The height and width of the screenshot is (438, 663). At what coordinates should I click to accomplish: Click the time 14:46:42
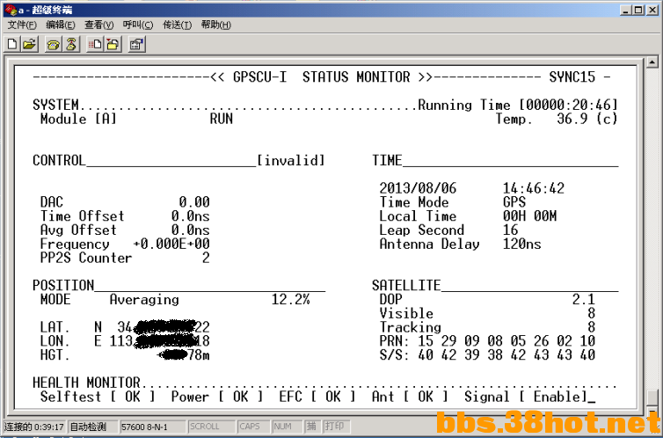(533, 188)
